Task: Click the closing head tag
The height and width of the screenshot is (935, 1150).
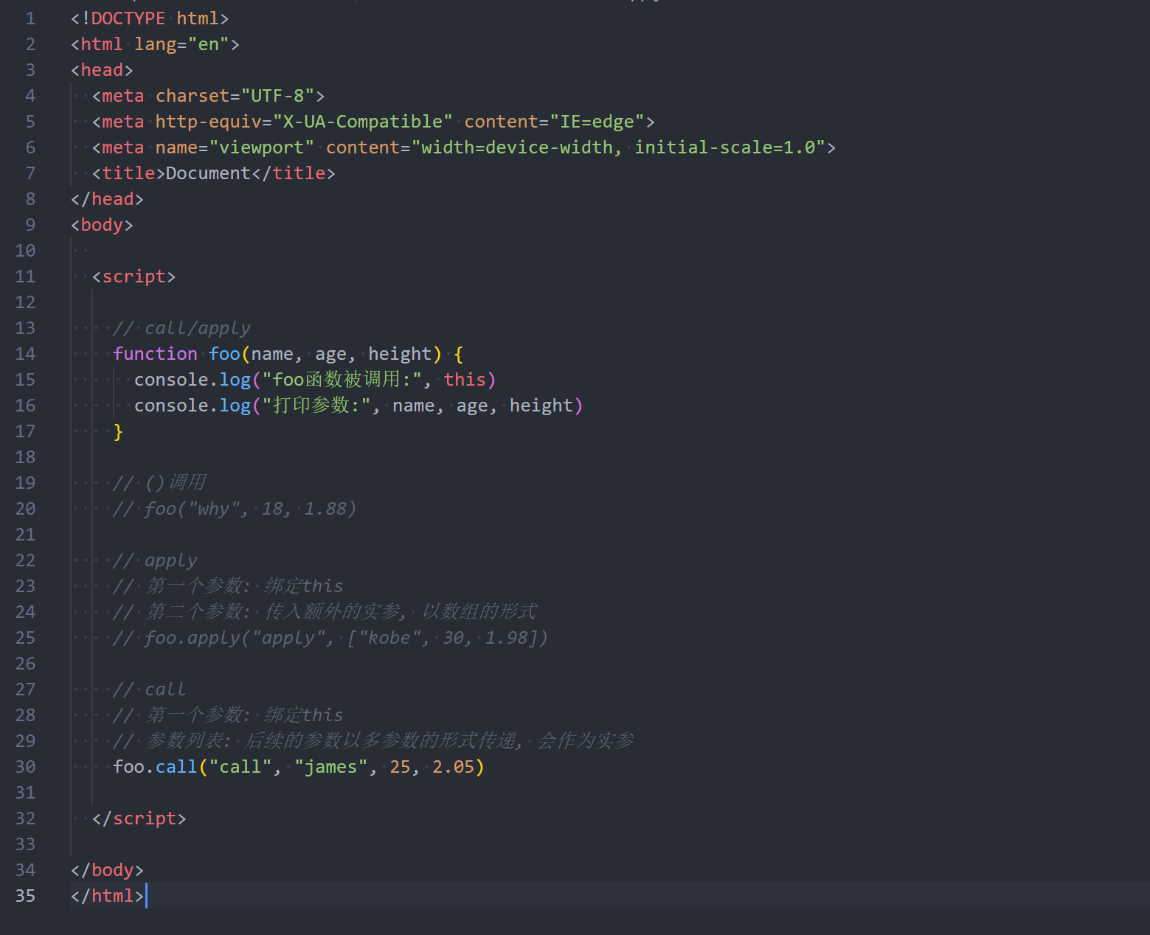Action: (x=107, y=199)
